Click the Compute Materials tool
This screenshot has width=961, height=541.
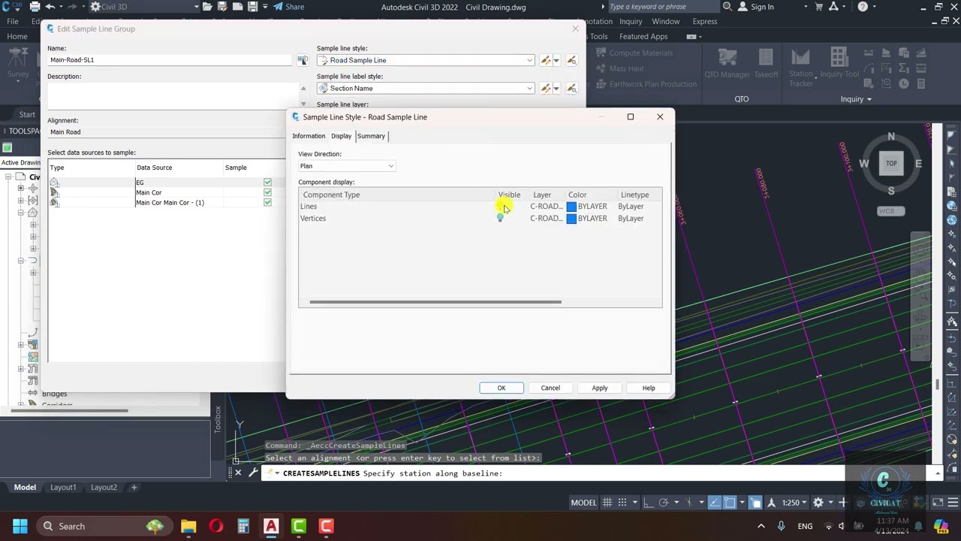[x=634, y=53]
